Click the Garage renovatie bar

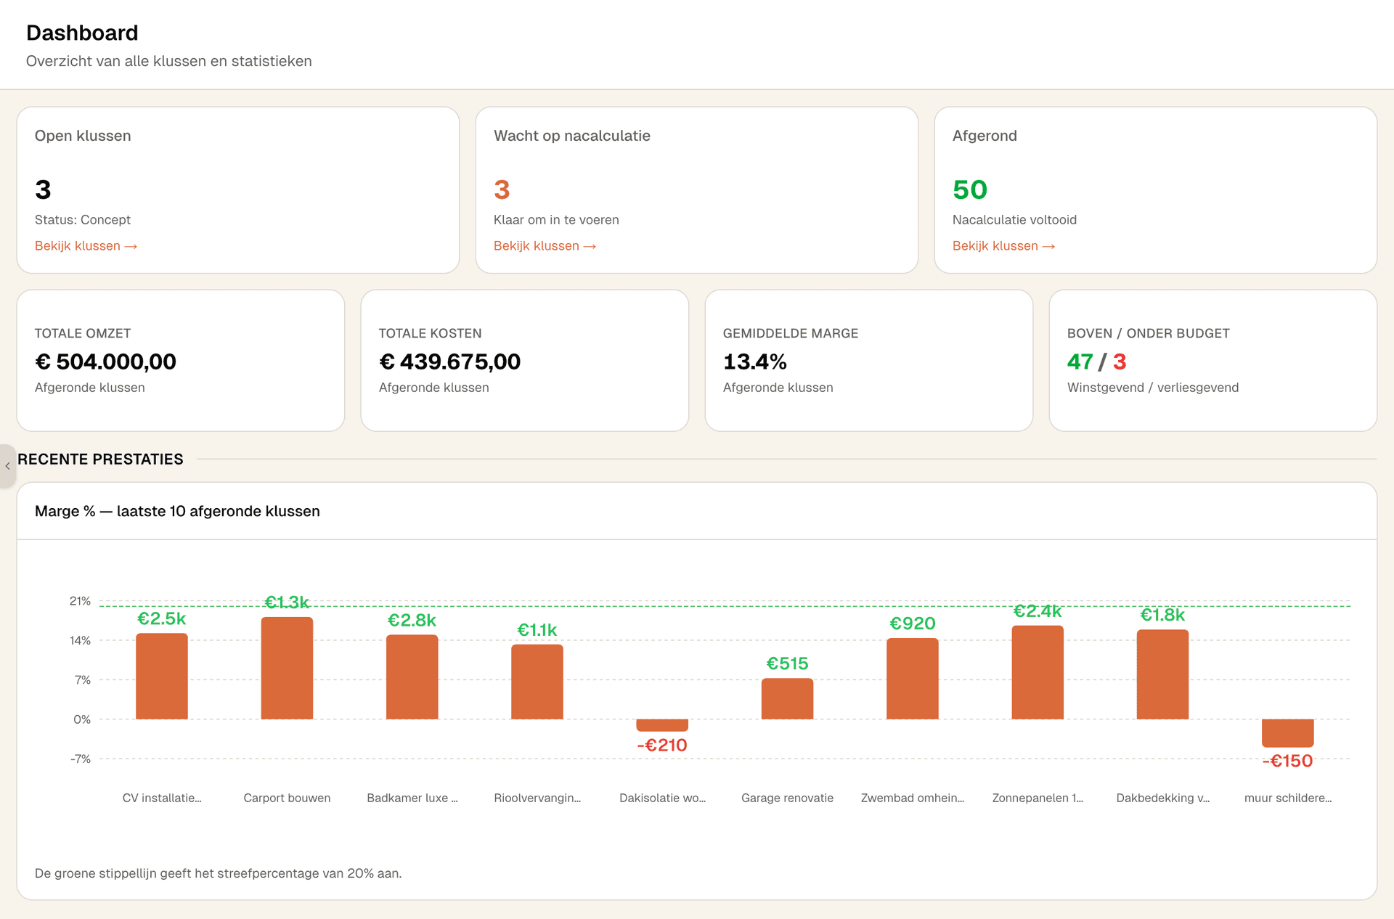coord(787,699)
